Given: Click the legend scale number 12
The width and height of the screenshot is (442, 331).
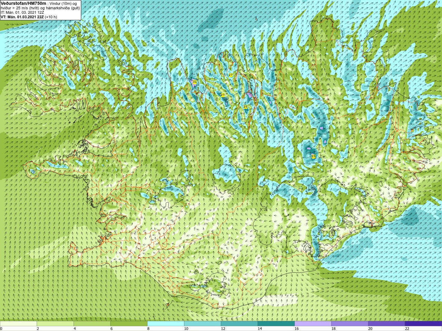Looking at the screenshot, I should click(223, 329).
